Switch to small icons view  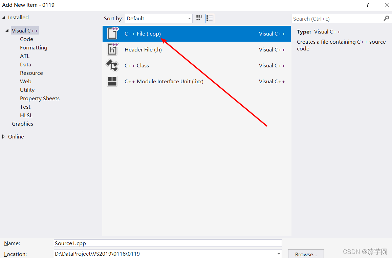click(199, 18)
